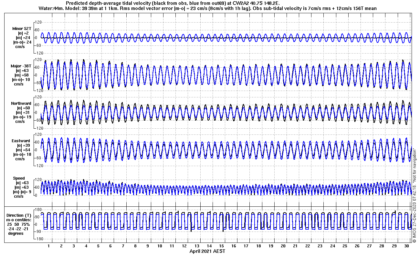Click the x-axis day label '1'

pos(49,246)
